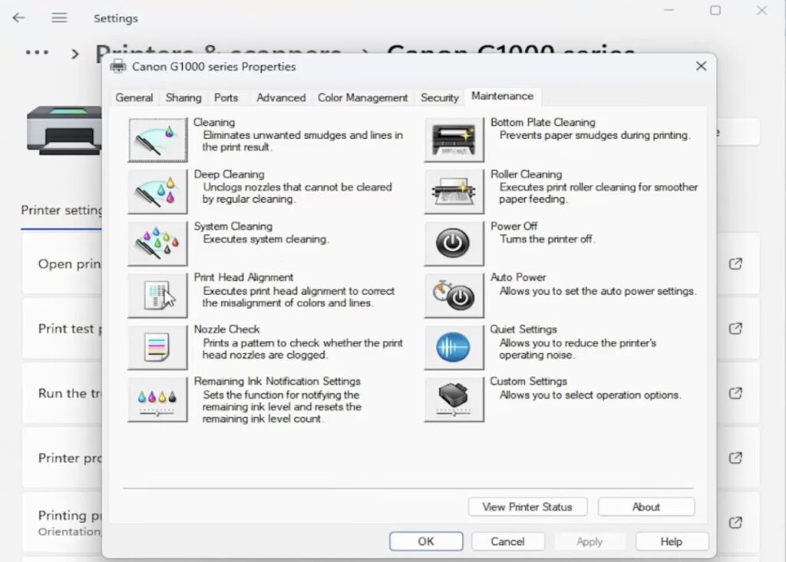Click the Apply button
Viewport: 786px width, 562px height.
(x=589, y=541)
